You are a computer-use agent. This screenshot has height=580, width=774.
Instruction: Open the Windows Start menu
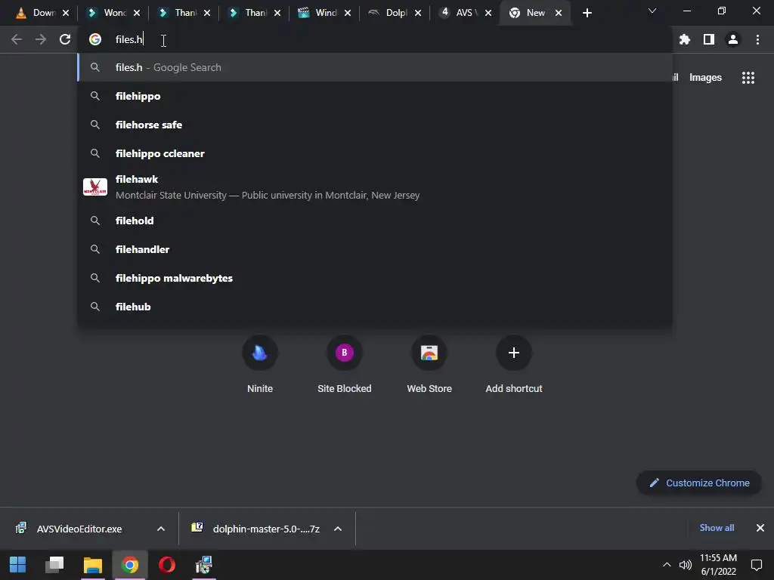click(18, 565)
